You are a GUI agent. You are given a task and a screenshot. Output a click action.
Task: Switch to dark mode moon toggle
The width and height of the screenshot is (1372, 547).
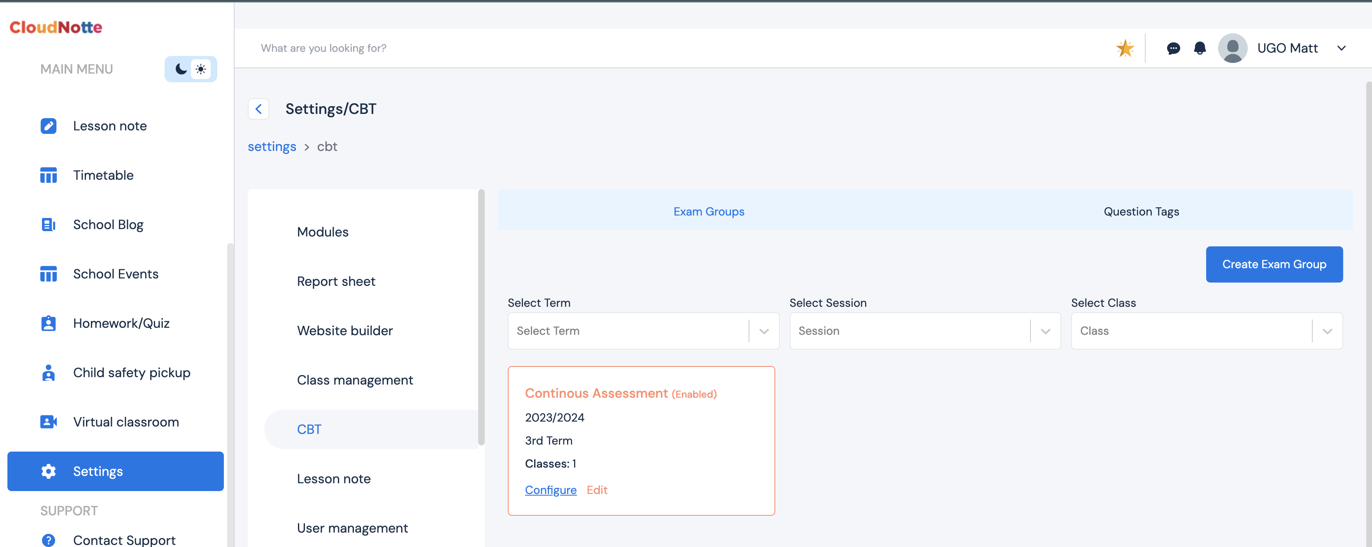[181, 69]
